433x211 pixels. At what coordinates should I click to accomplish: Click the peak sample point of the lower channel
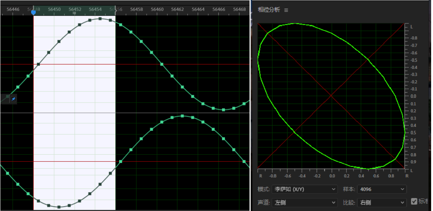pos(182,116)
